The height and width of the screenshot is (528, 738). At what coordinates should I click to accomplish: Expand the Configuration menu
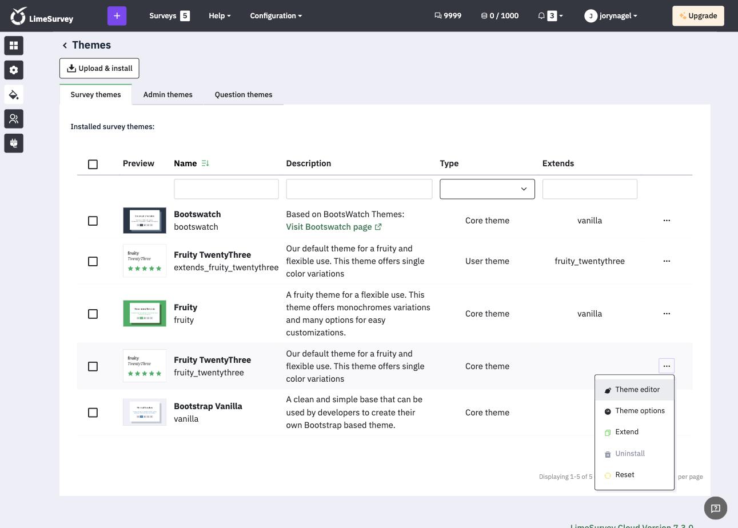tap(276, 16)
